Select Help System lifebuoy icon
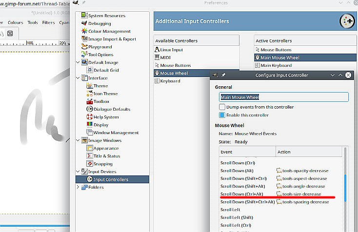 [x=90, y=117]
